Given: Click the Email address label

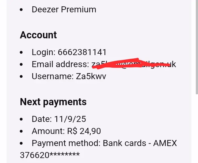Looking at the screenshot, I should point(60,64).
